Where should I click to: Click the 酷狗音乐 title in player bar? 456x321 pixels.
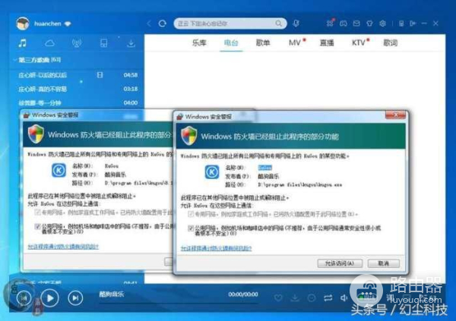point(112,294)
